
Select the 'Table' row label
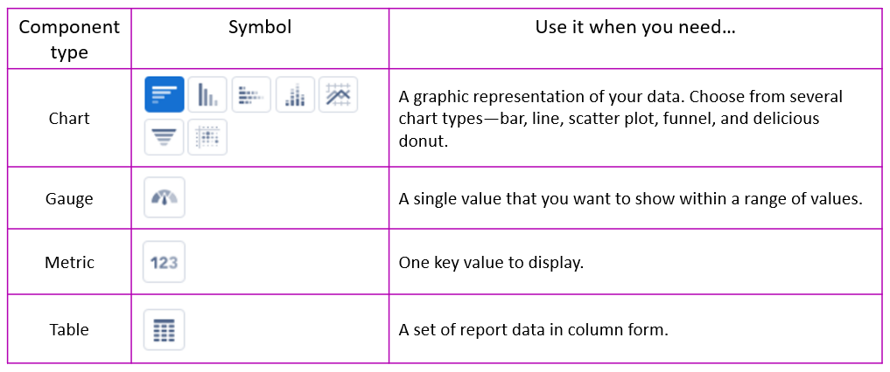pos(69,329)
